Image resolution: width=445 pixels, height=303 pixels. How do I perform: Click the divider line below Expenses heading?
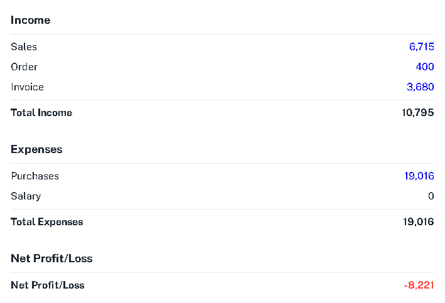tap(222, 163)
